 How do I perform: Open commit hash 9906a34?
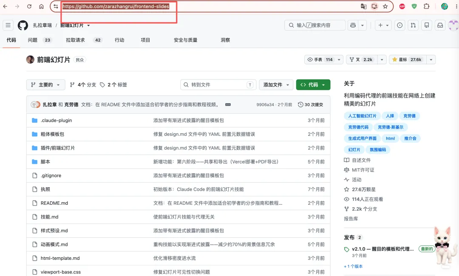click(x=265, y=104)
